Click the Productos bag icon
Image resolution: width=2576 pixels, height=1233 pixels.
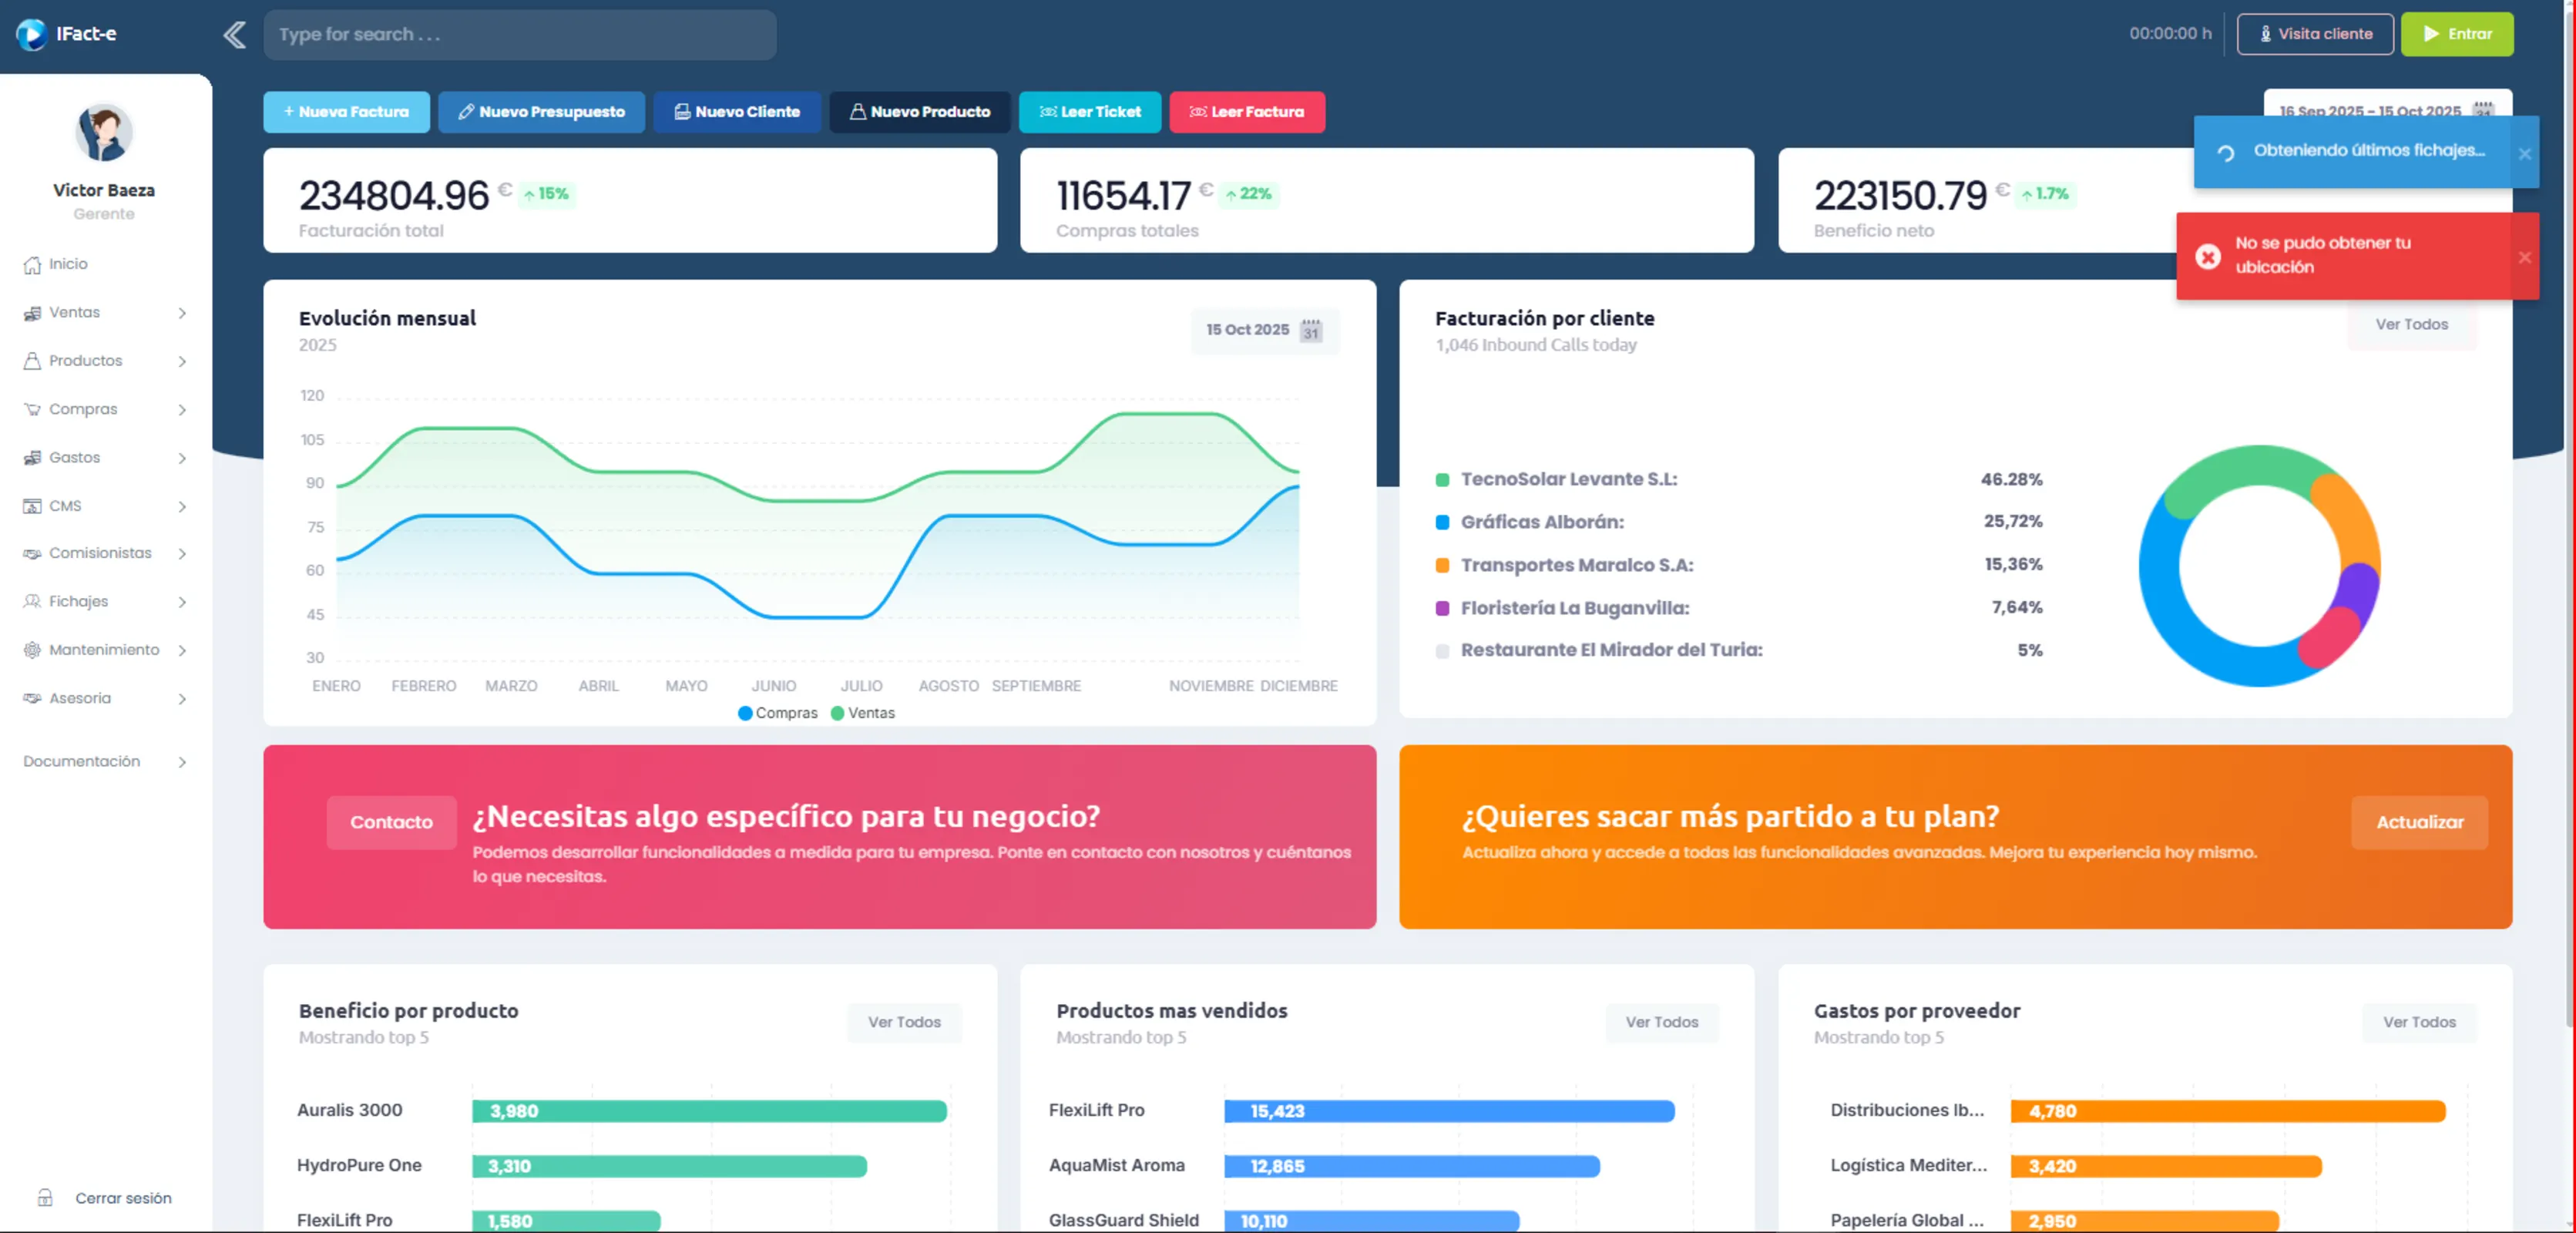coord(32,361)
